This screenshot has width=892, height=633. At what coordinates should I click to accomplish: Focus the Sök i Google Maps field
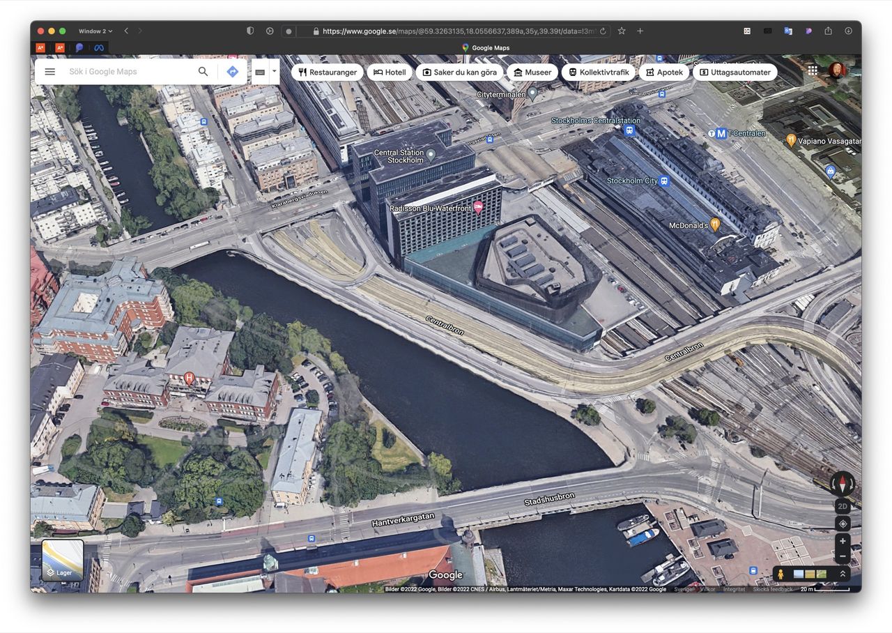pos(129,72)
